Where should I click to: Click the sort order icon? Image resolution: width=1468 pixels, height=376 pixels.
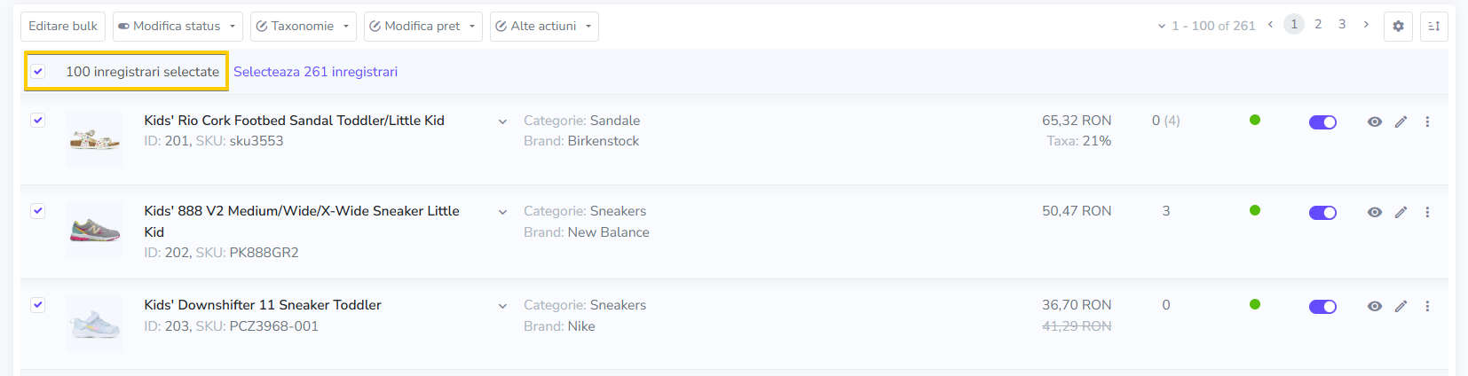[x=1433, y=27]
